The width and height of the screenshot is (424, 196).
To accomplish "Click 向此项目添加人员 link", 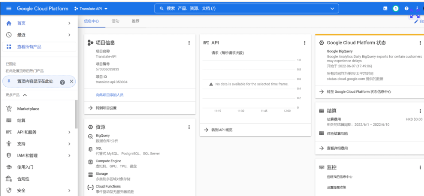I will (109, 95).
